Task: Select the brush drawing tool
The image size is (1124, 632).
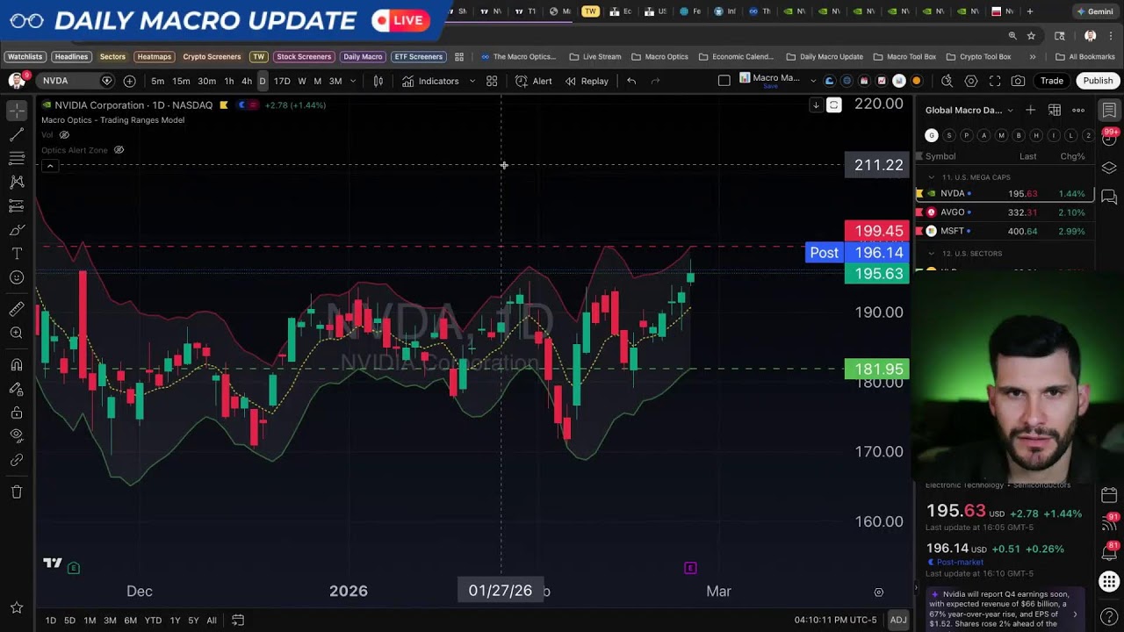Action: [x=16, y=230]
